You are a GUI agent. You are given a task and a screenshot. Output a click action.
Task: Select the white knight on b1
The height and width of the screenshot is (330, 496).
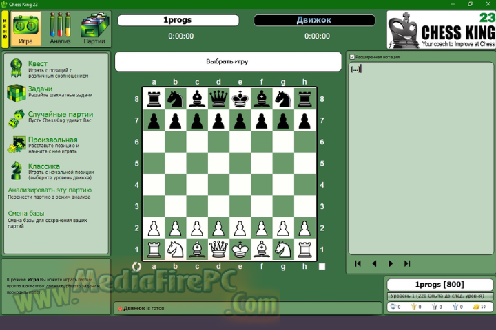[x=176, y=250]
